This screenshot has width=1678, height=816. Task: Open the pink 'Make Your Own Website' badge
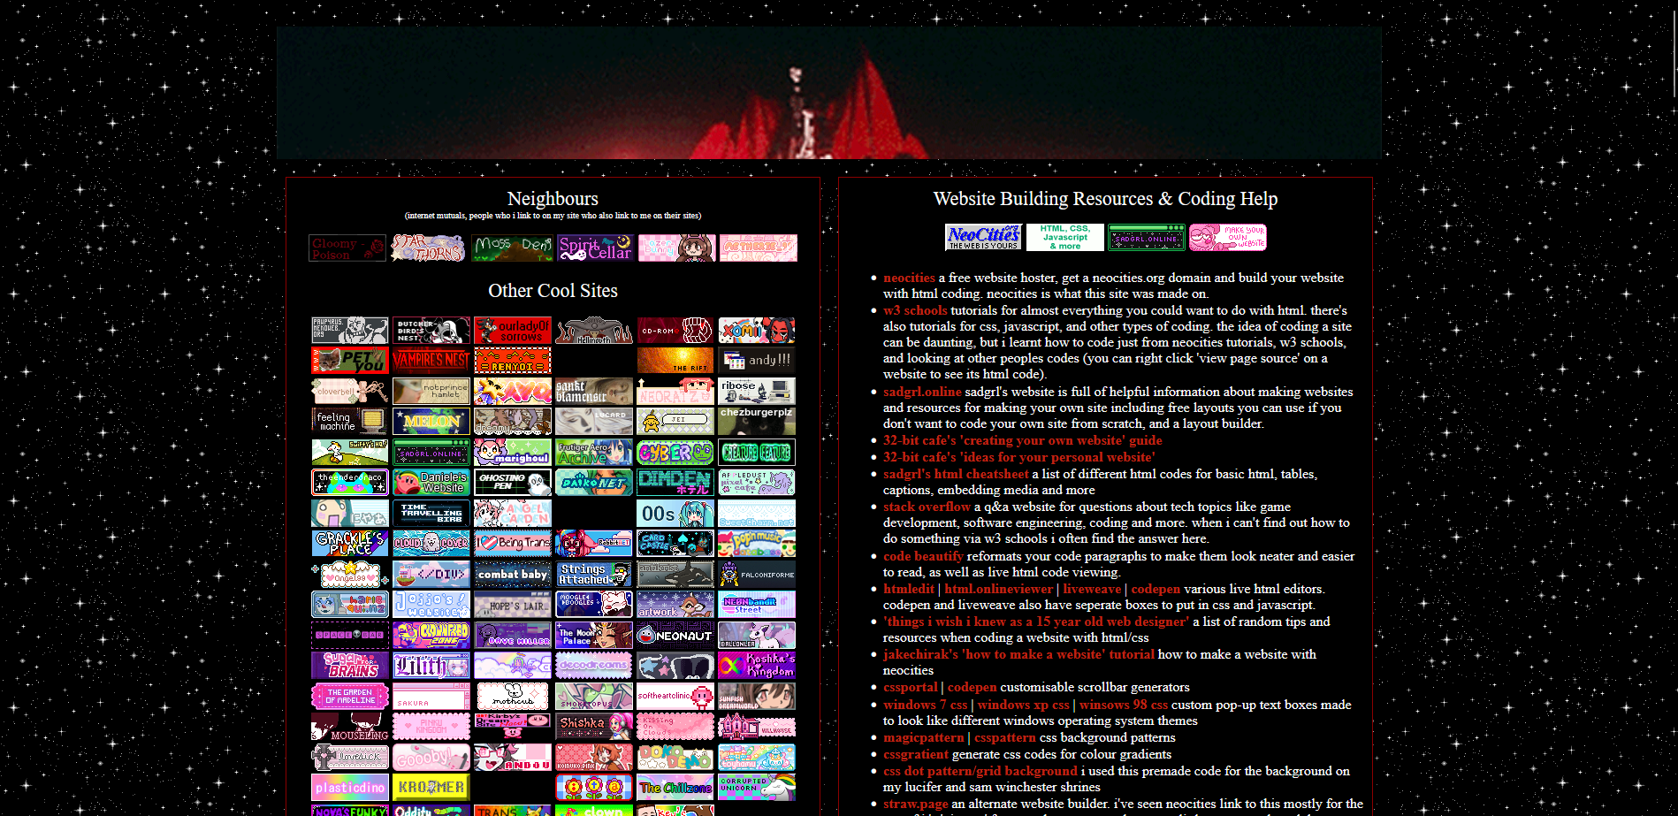[x=1227, y=237]
